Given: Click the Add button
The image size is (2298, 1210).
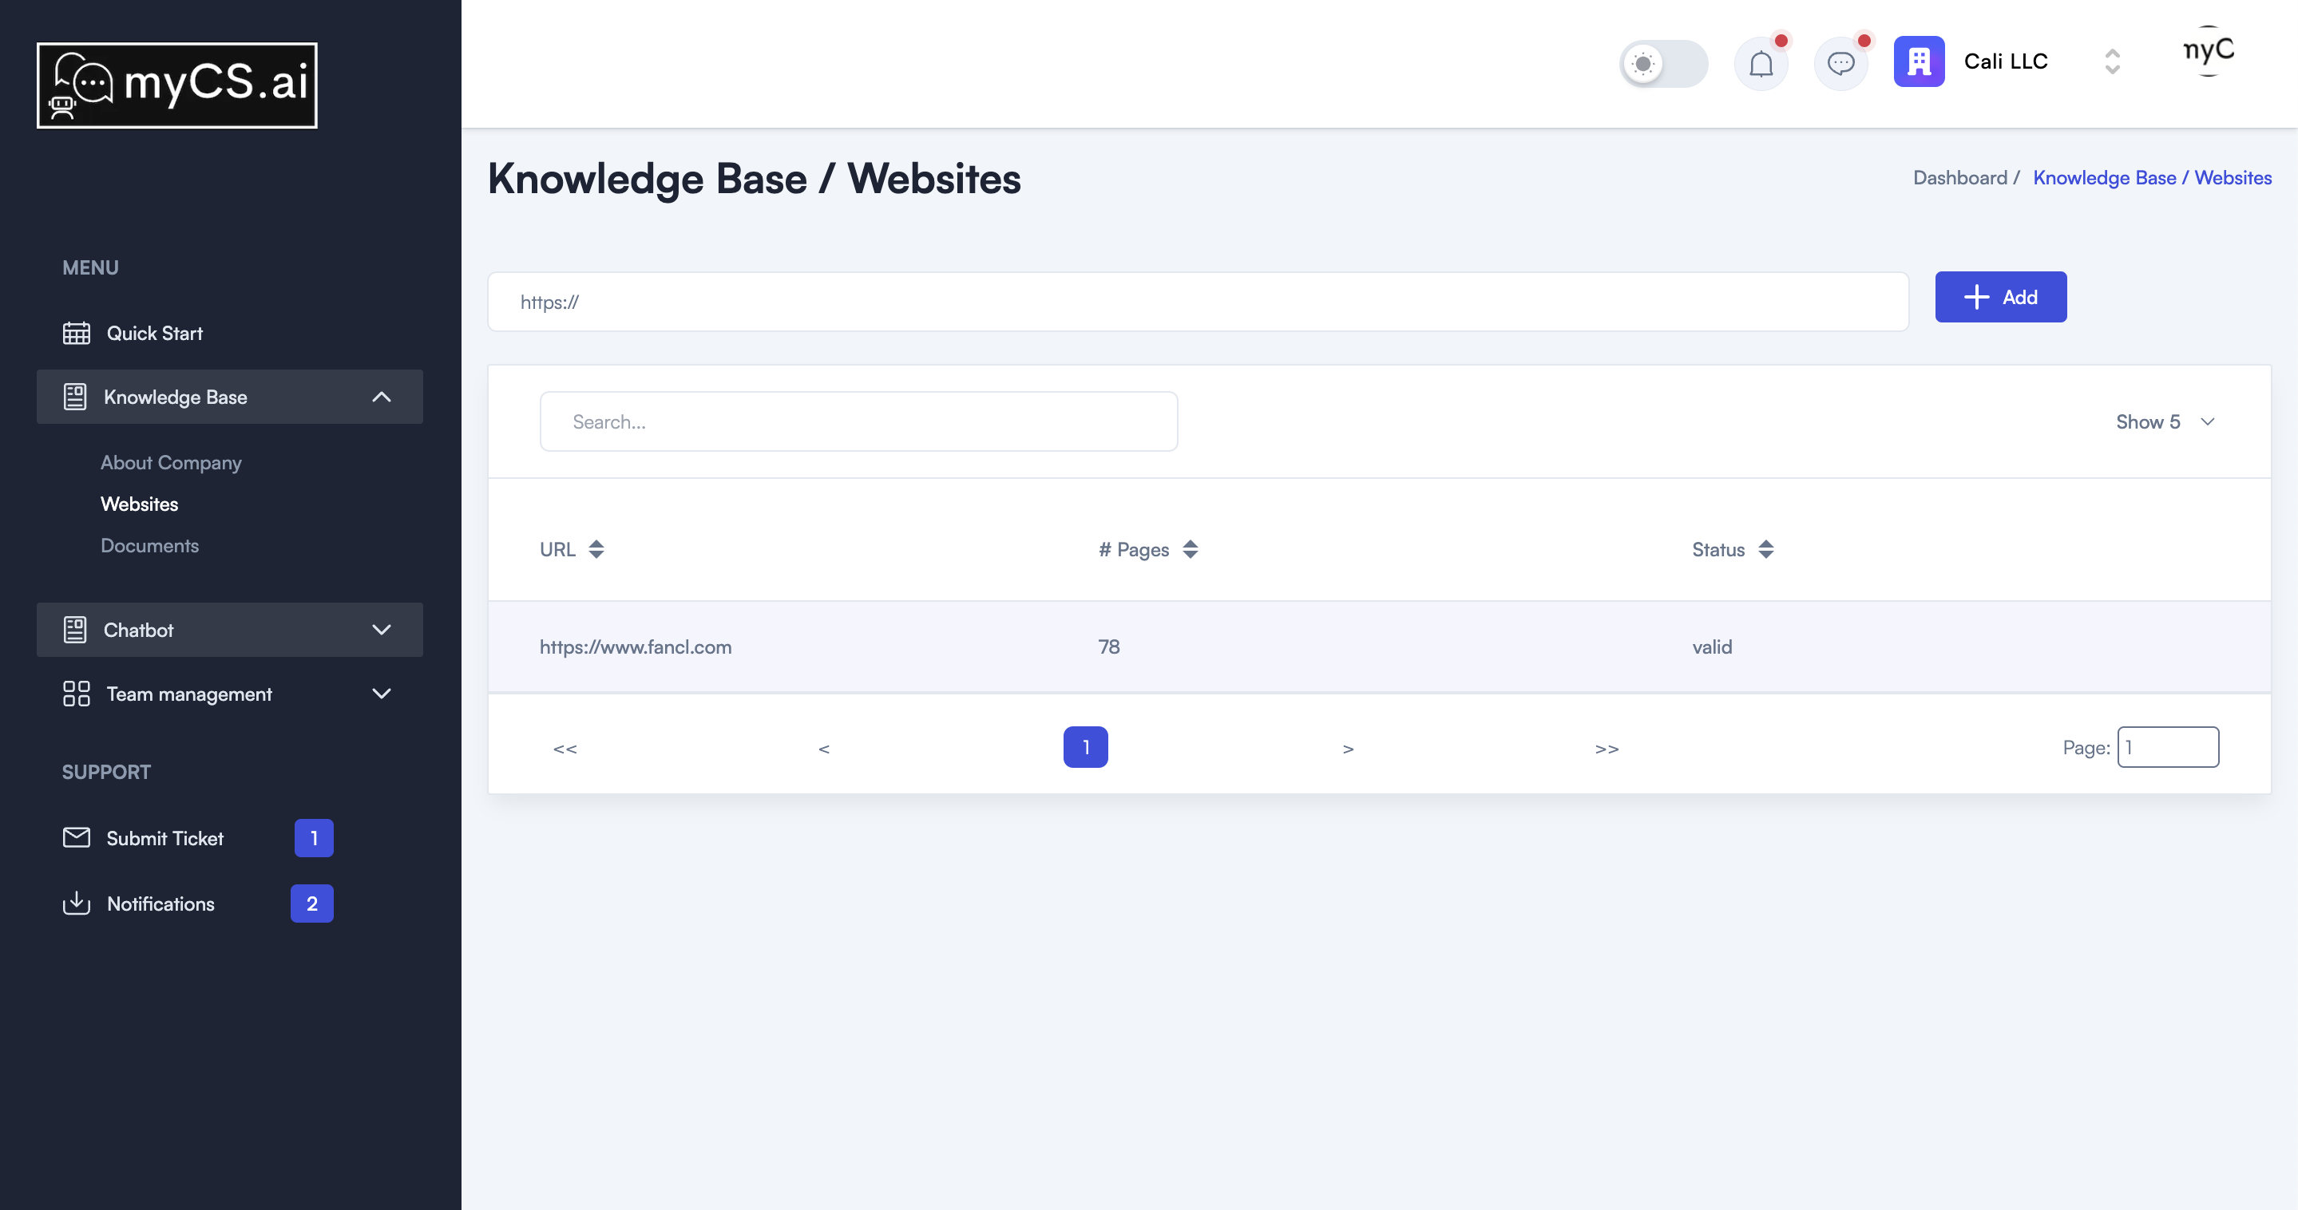Looking at the screenshot, I should (x=2000, y=296).
